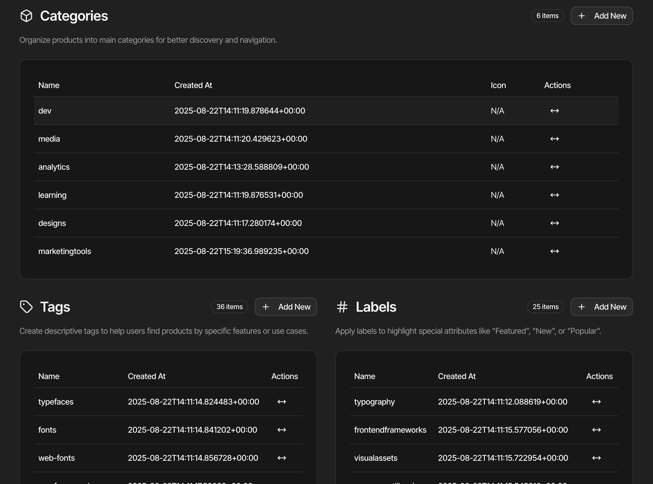Click the 36 items badge next to Tags
Image resolution: width=653 pixels, height=484 pixels.
coord(229,307)
